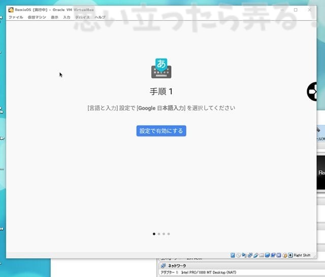This screenshot has width=325, height=277.
Task: Select the fourth page indicator dot
Action: [x=169, y=234]
